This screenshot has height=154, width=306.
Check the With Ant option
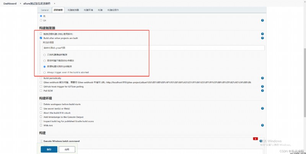coord(41,125)
